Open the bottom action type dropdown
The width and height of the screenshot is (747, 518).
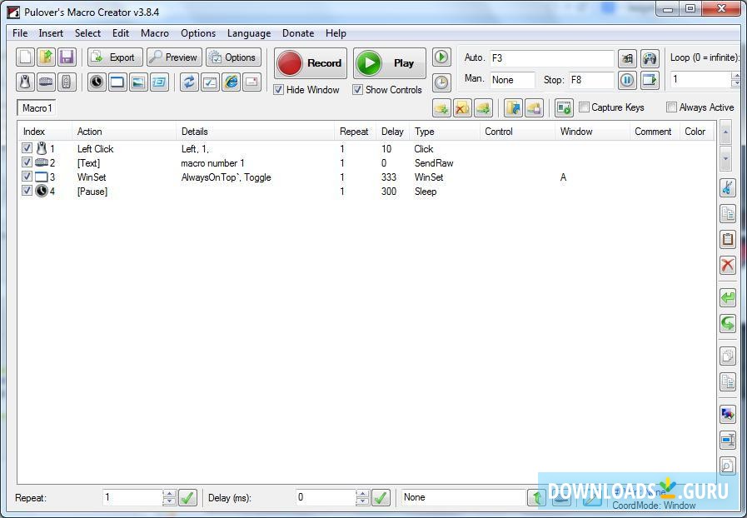462,497
